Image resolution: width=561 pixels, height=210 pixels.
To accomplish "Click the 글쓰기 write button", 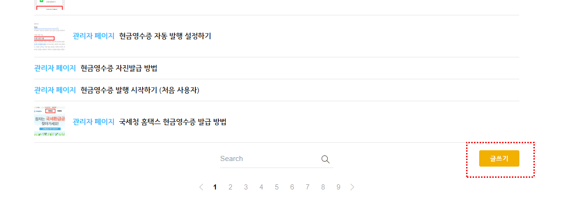I will pyautogui.click(x=499, y=159).
